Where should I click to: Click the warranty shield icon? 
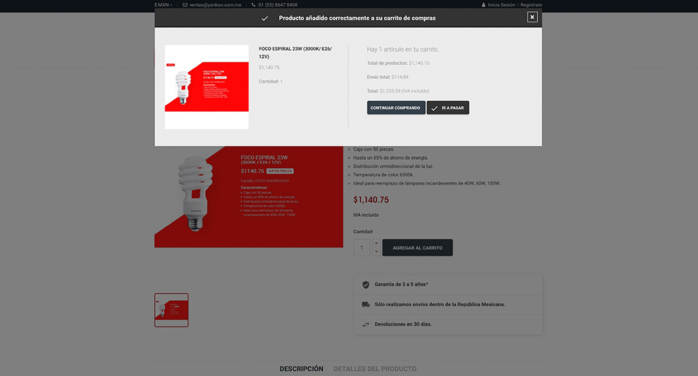pyautogui.click(x=366, y=285)
